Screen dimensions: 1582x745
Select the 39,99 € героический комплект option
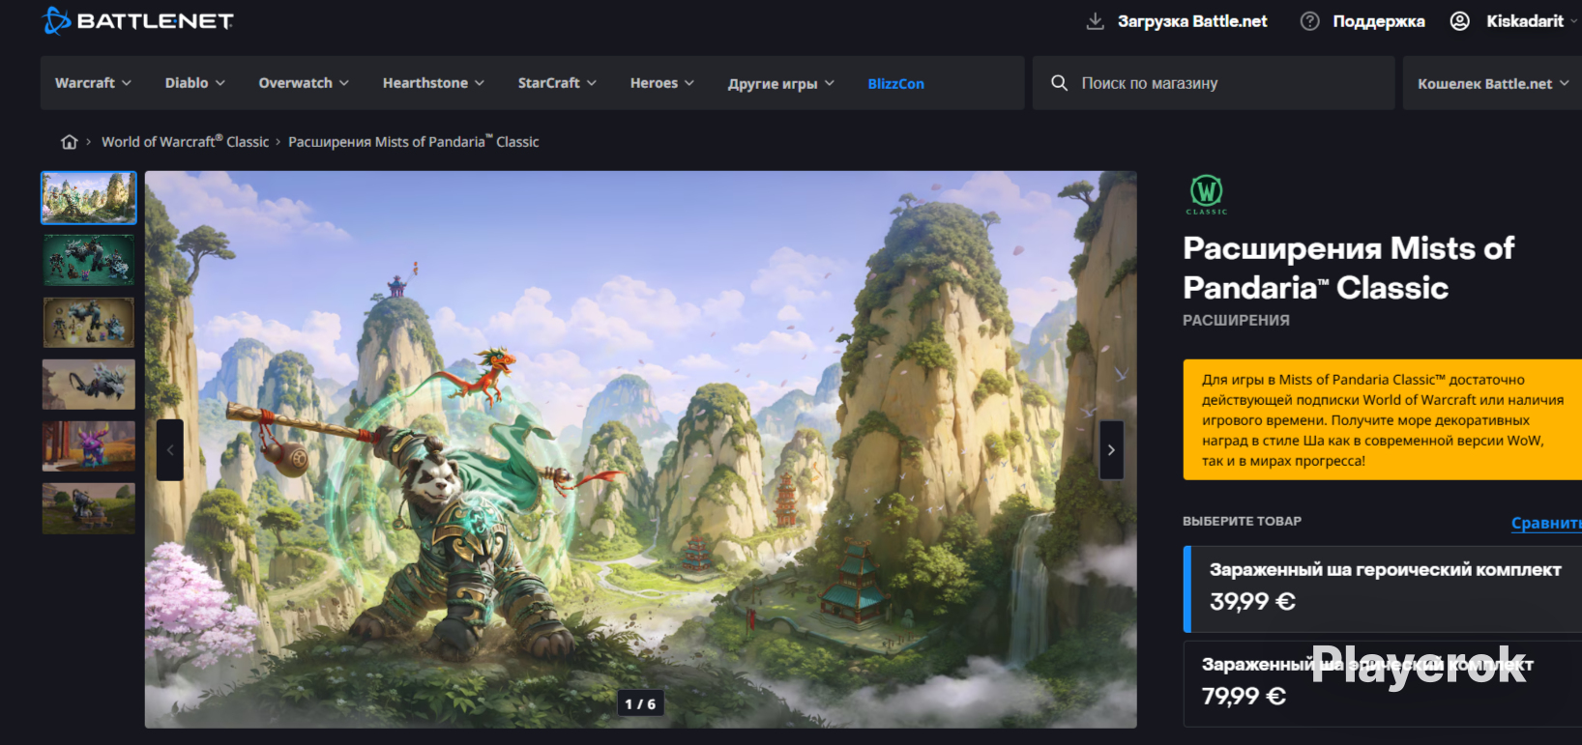pyautogui.click(x=1384, y=588)
